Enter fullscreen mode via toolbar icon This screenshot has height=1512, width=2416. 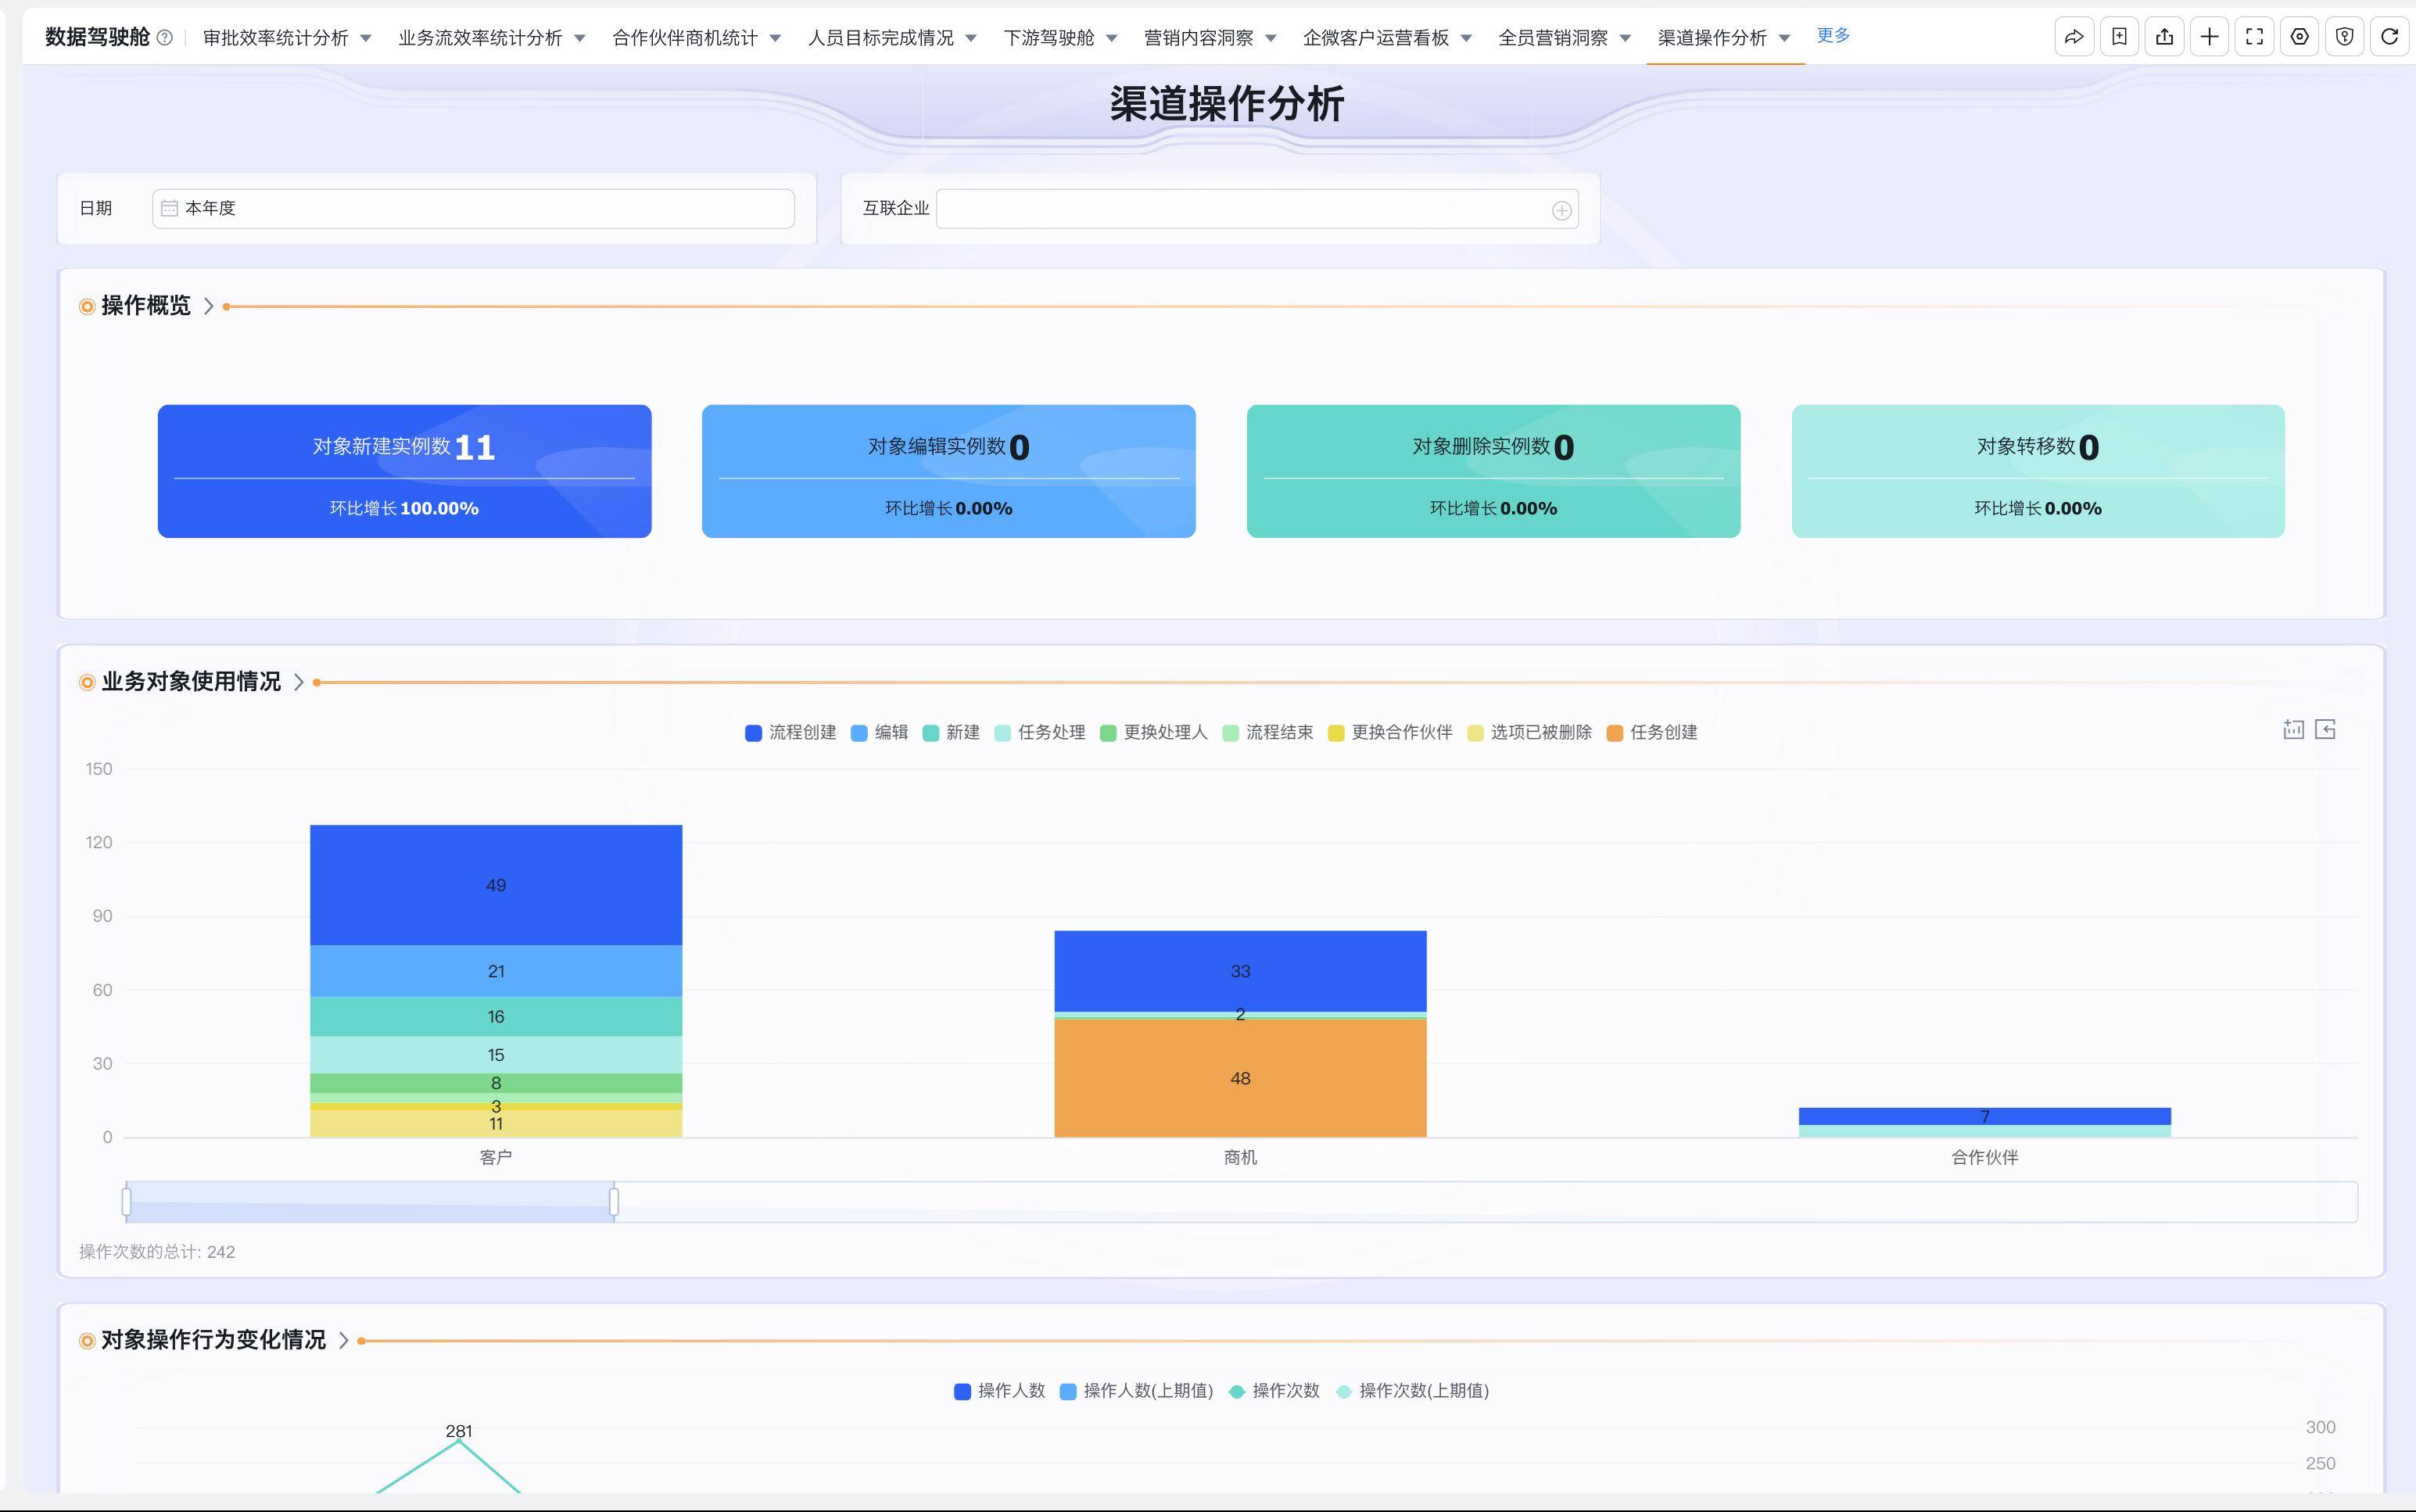pos(2254,37)
